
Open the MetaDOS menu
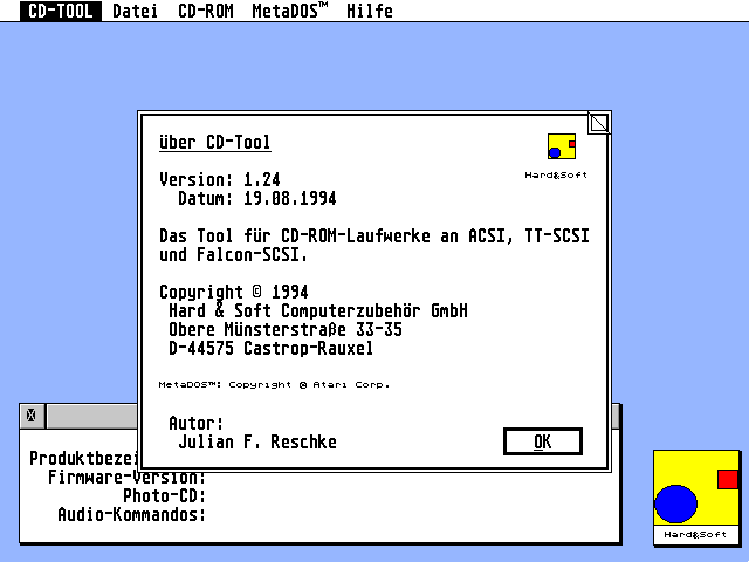click(290, 11)
